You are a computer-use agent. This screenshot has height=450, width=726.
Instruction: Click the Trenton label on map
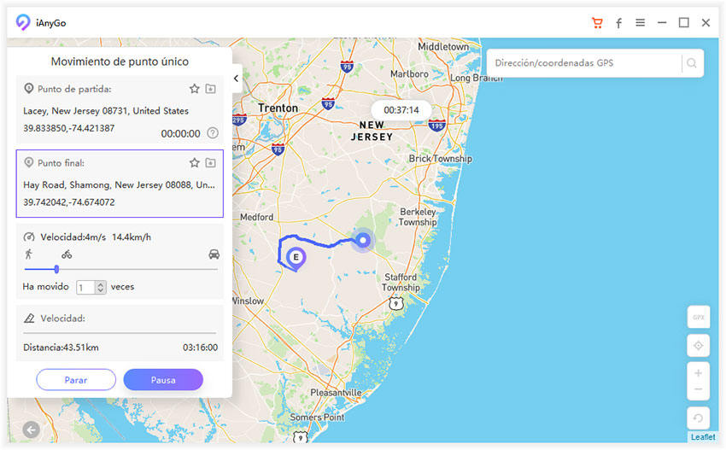(278, 108)
